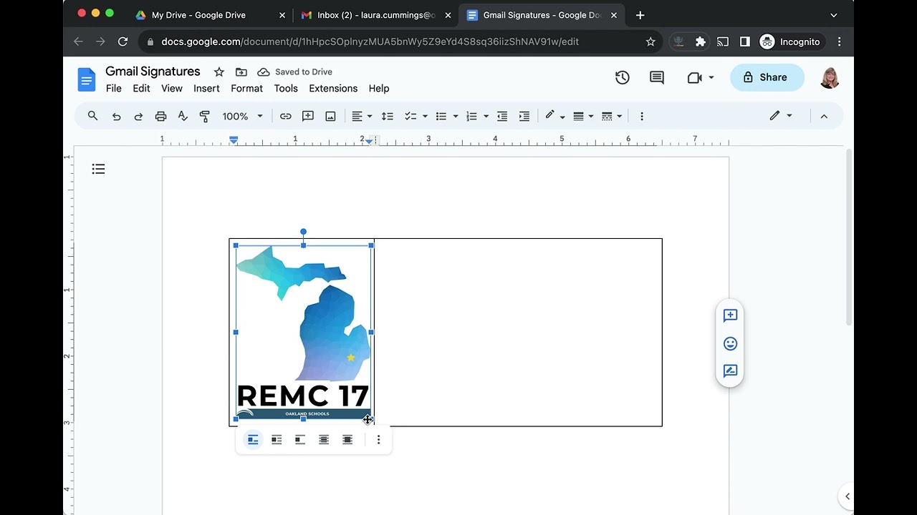This screenshot has height=515, width=917.
Task: Click the search the menus magnifier
Action: (92, 116)
